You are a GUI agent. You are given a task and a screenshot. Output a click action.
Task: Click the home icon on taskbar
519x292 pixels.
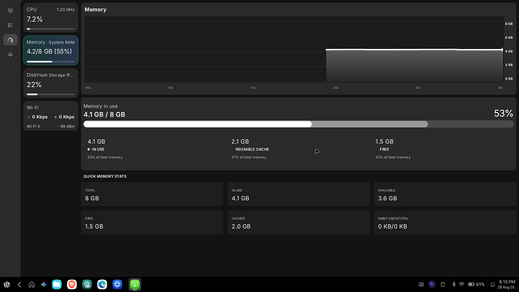pos(32,284)
